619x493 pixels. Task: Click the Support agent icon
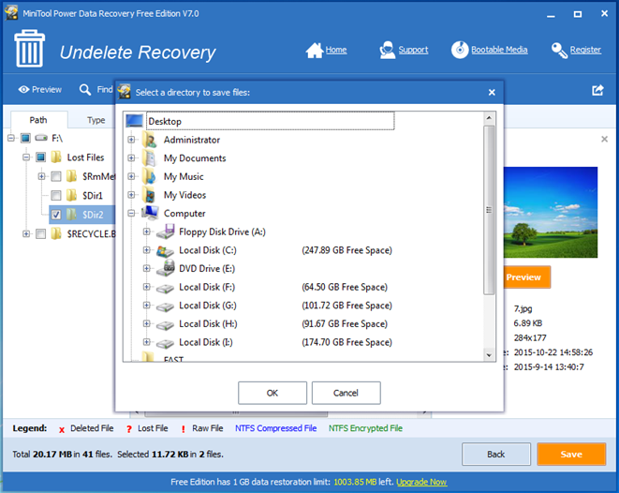tap(388, 51)
